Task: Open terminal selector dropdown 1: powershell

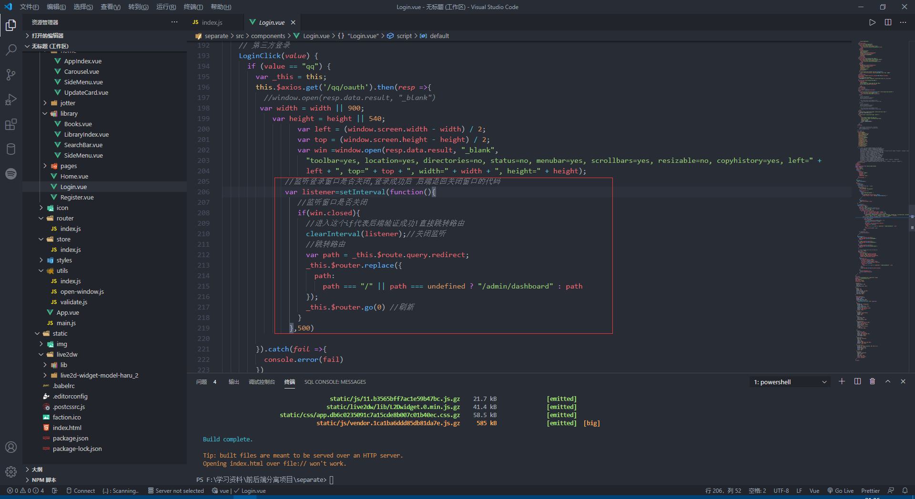Action: point(790,382)
